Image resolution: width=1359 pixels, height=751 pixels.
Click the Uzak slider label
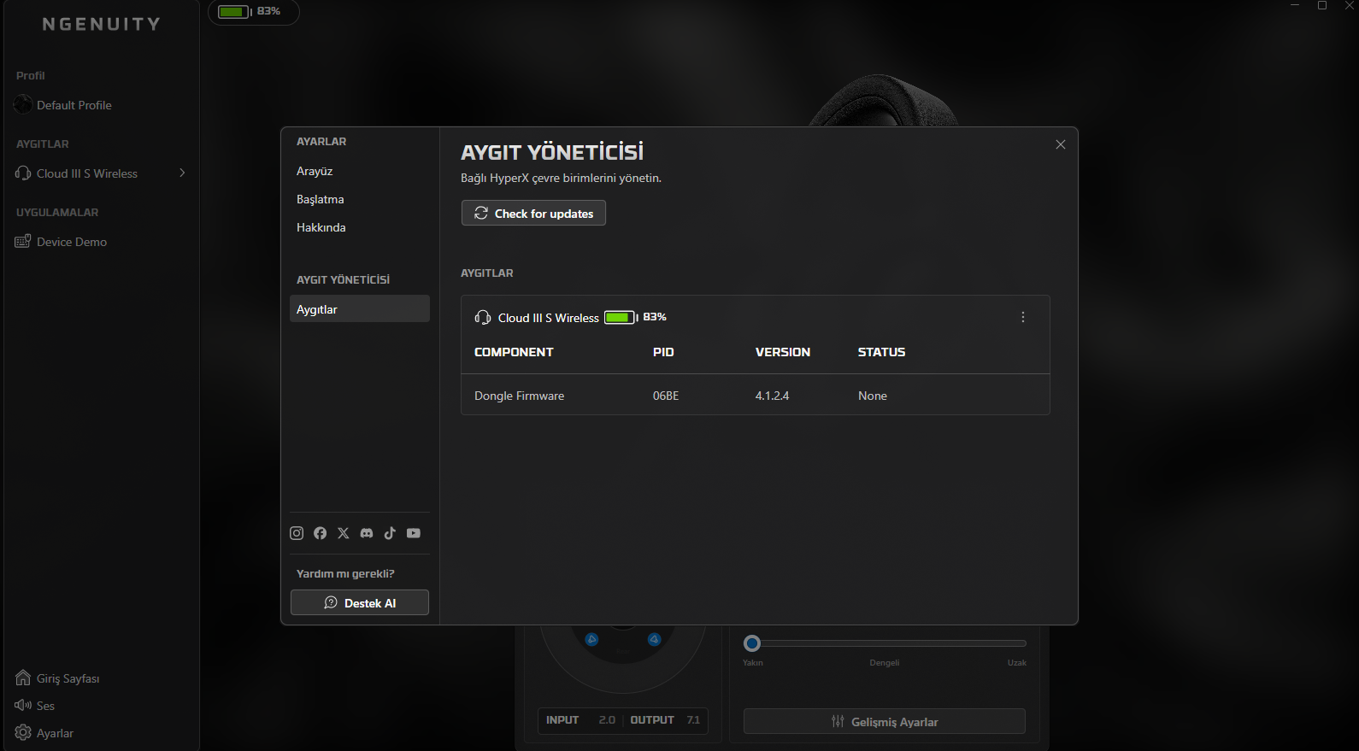tap(1017, 663)
